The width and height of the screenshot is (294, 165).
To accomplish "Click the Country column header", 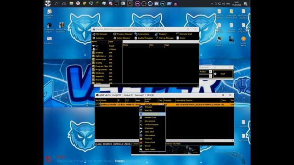I will tap(170, 100).
